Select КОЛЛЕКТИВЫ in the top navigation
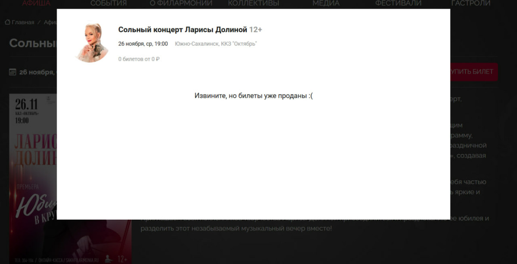Screen dimensions: 517x264 pyautogui.click(x=253, y=3)
